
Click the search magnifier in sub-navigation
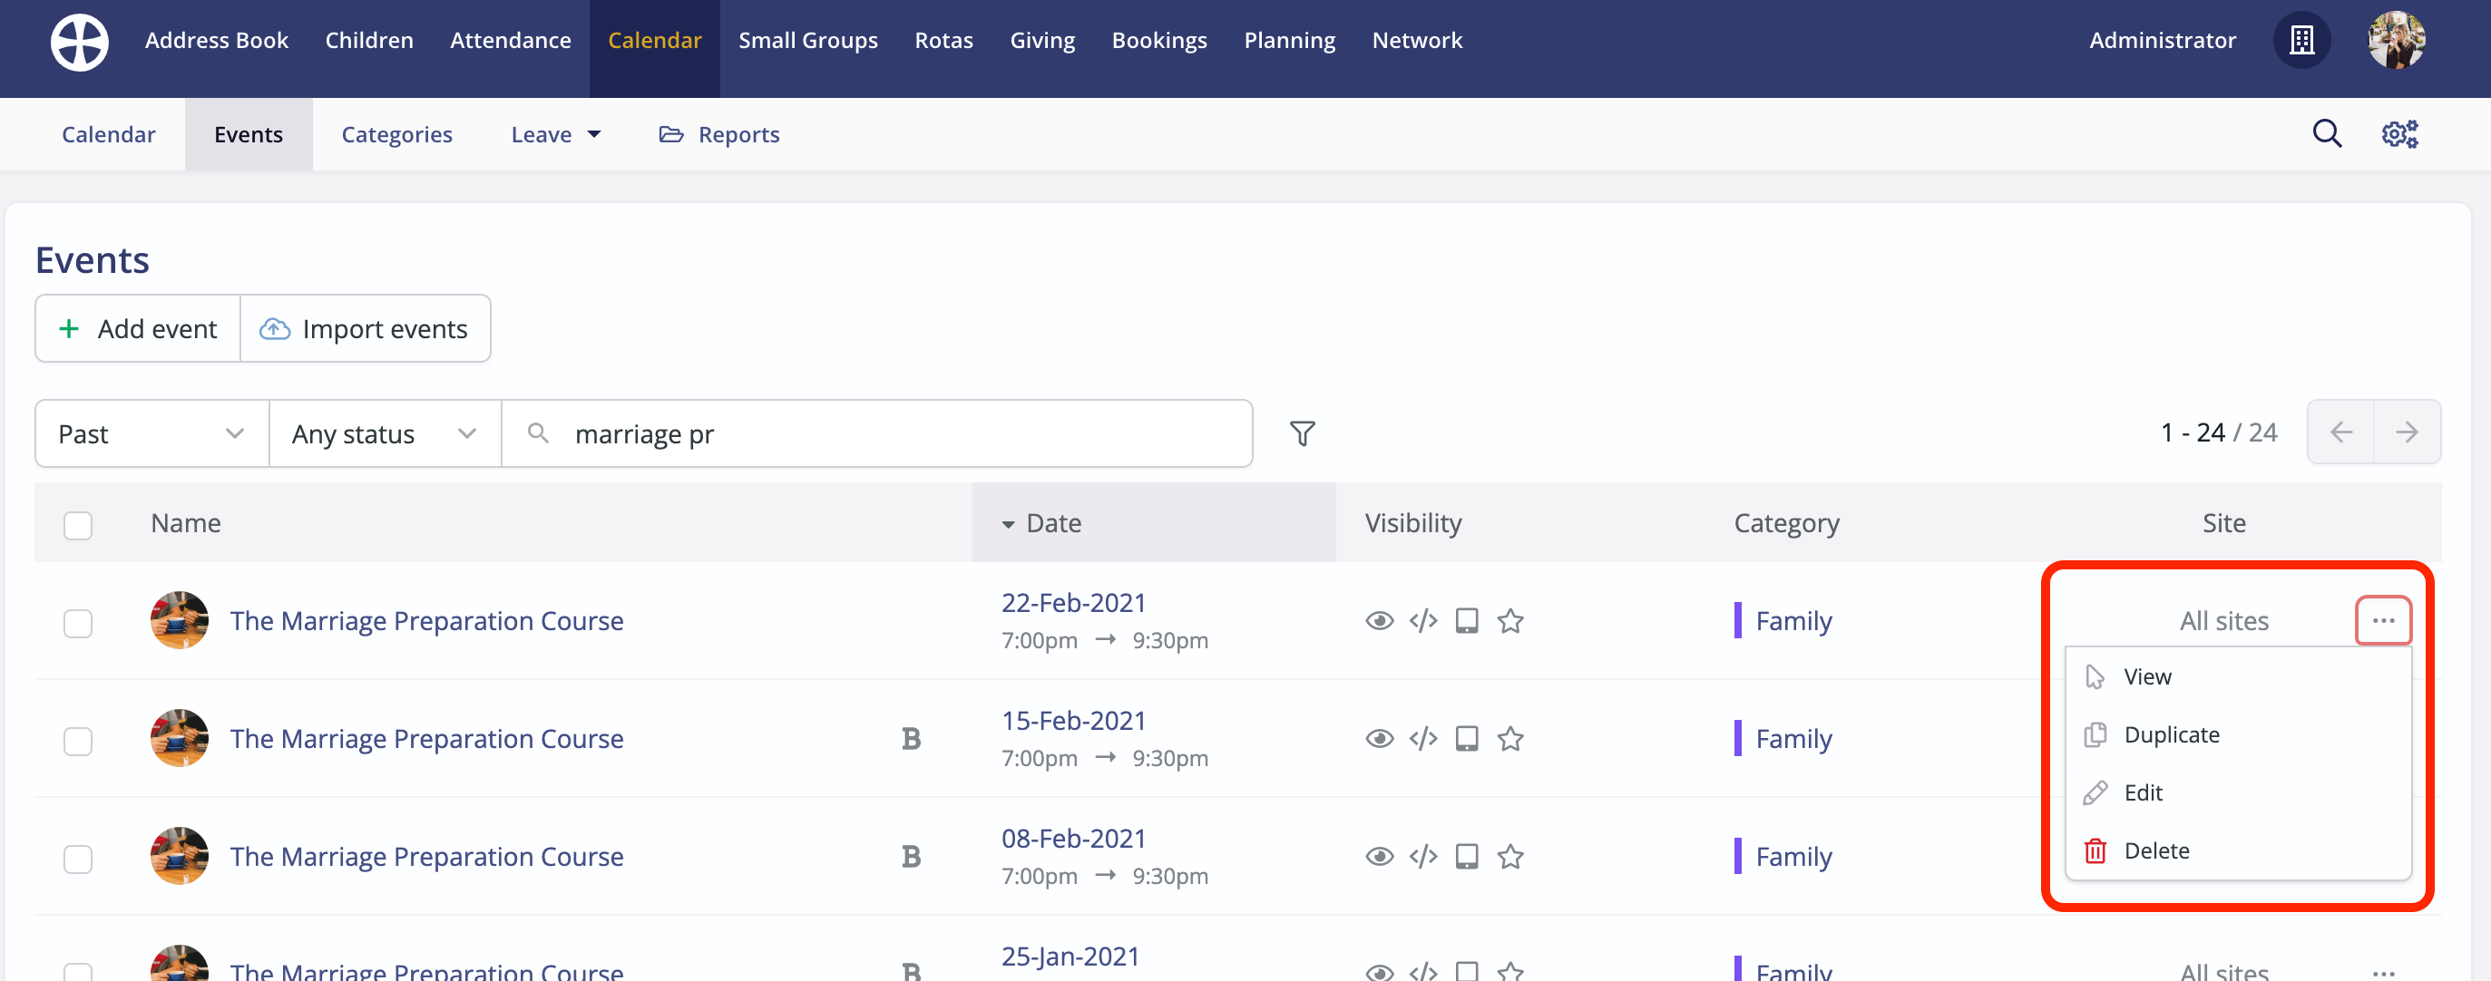(x=2327, y=134)
